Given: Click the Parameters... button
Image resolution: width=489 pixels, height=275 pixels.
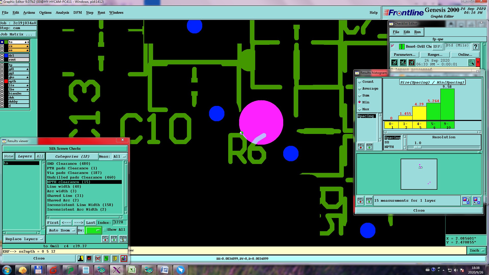Looking at the screenshot, I should click(404, 54).
